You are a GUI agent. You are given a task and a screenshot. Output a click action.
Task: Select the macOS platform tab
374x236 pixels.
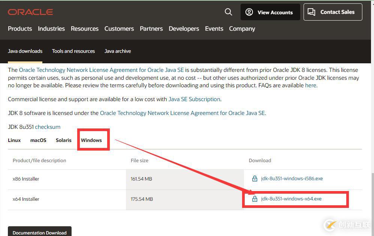38,140
